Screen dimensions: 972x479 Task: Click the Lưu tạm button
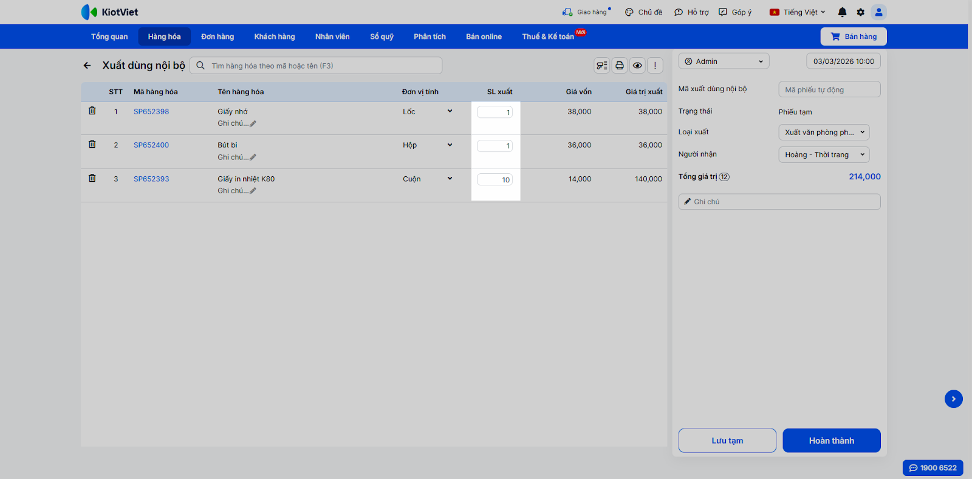pyautogui.click(x=727, y=441)
